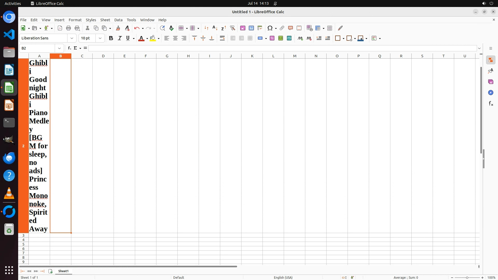Viewport: 498px width, 280px height.
Task: Select column header D
Action: tap(103, 56)
